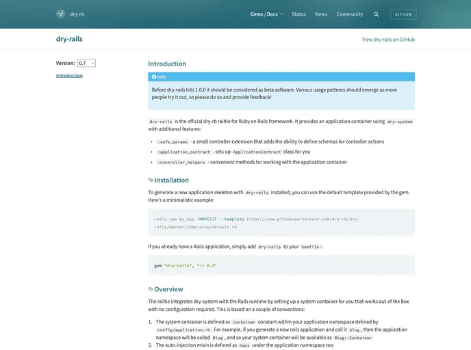The height and width of the screenshot is (350, 471).
Task: Open the News section
Action: tap(321, 14)
